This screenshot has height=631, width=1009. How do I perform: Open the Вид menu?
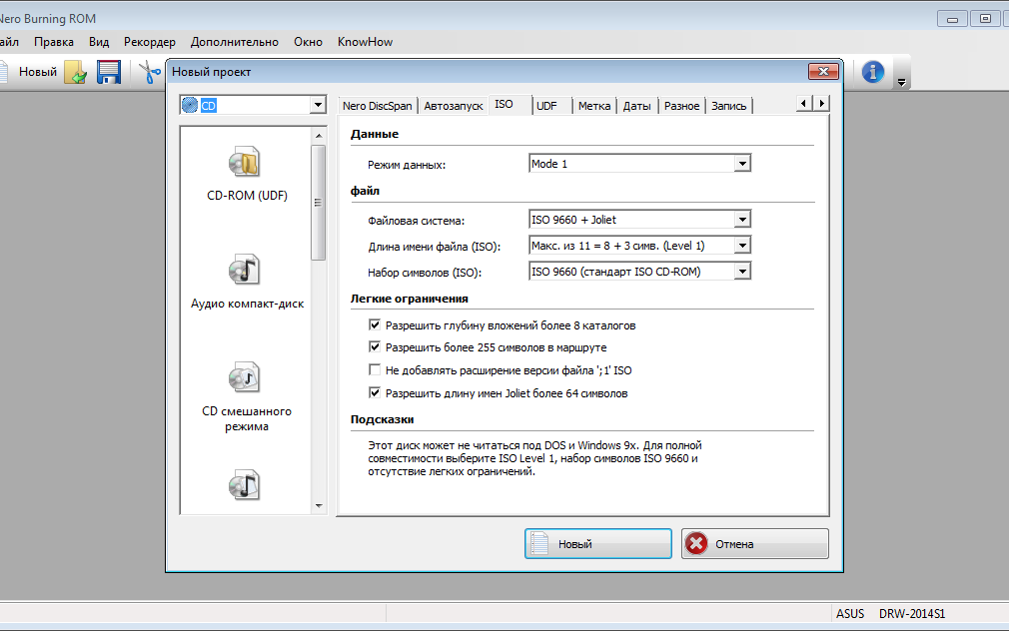point(99,42)
